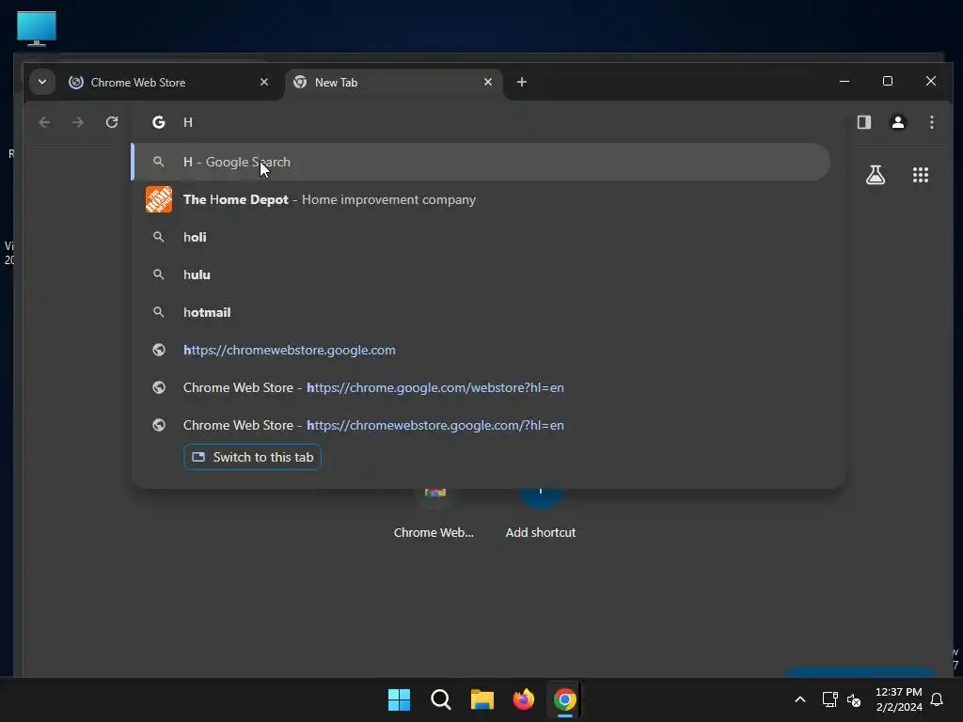Click muted volume tray icon
Screen dimensions: 963x722
[854, 699]
